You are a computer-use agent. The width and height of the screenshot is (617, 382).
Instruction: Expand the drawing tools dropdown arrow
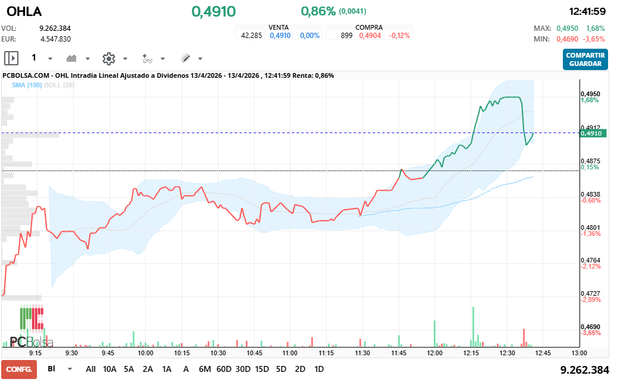(x=200, y=59)
